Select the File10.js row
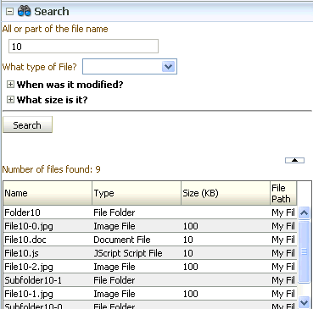Screen dimensions: 313x309 [150, 253]
